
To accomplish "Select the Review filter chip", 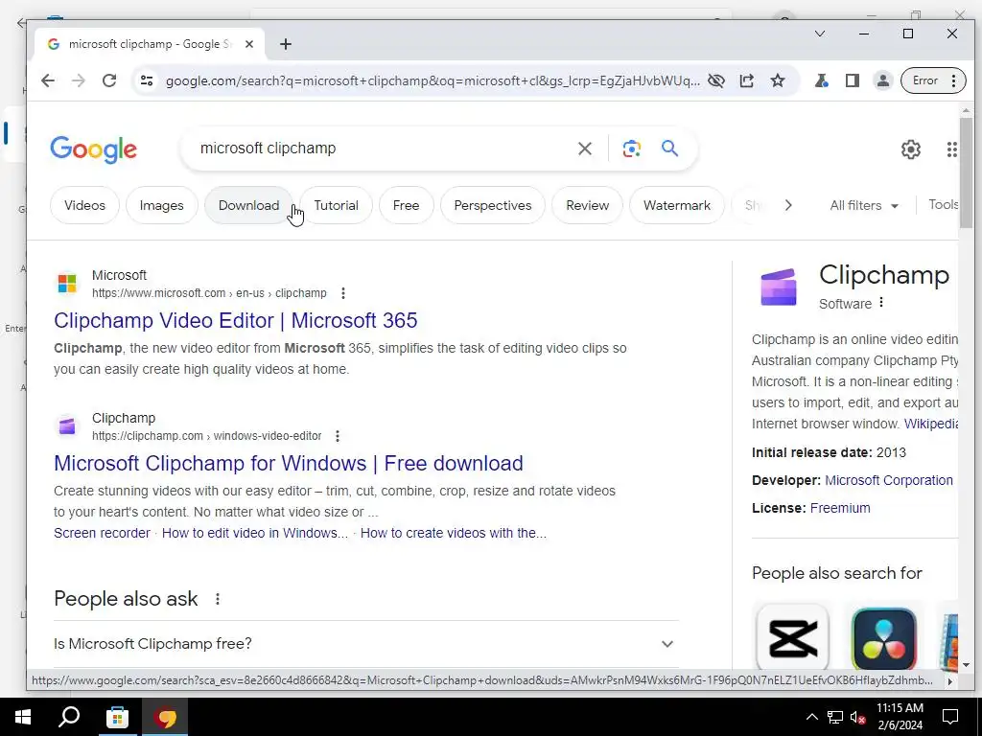I will tap(587, 205).
